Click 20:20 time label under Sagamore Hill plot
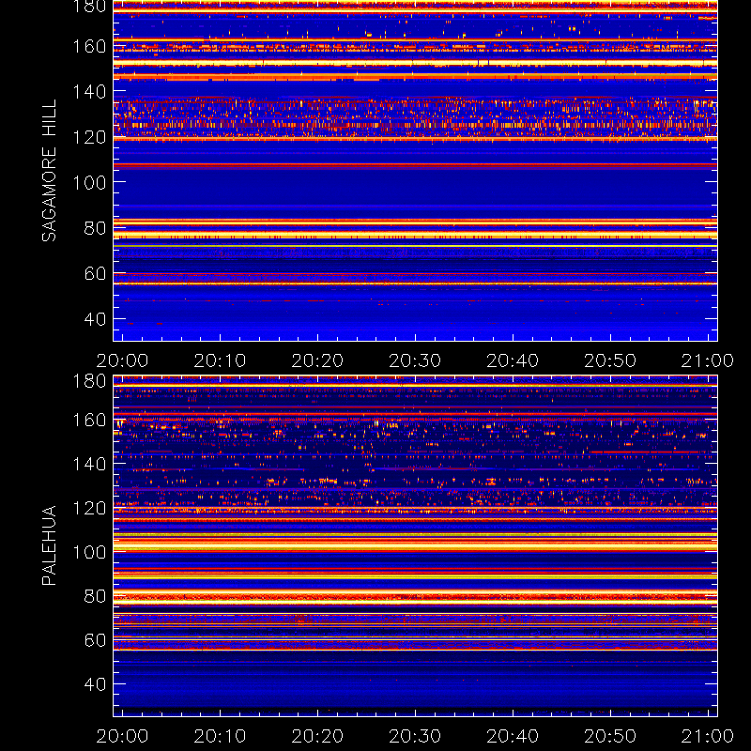The width and height of the screenshot is (751, 751). pos(317,360)
